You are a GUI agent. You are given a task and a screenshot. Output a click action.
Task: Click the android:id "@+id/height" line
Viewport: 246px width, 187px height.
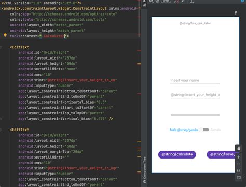pyautogui.click(x=44, y=52)
